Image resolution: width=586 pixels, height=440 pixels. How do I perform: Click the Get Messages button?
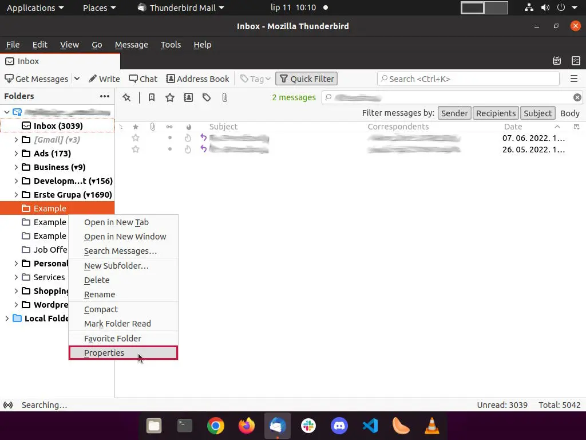[36, 79]
